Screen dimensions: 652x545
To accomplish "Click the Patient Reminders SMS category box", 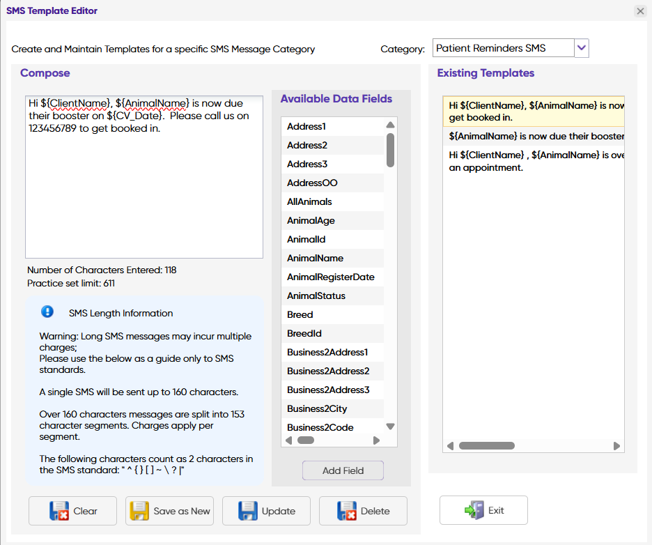I will 504,48.
